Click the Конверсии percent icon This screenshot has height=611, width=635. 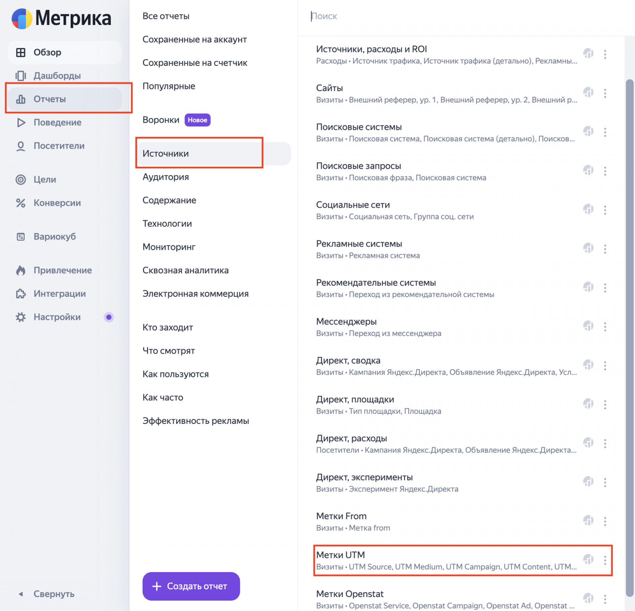(21, 203)
